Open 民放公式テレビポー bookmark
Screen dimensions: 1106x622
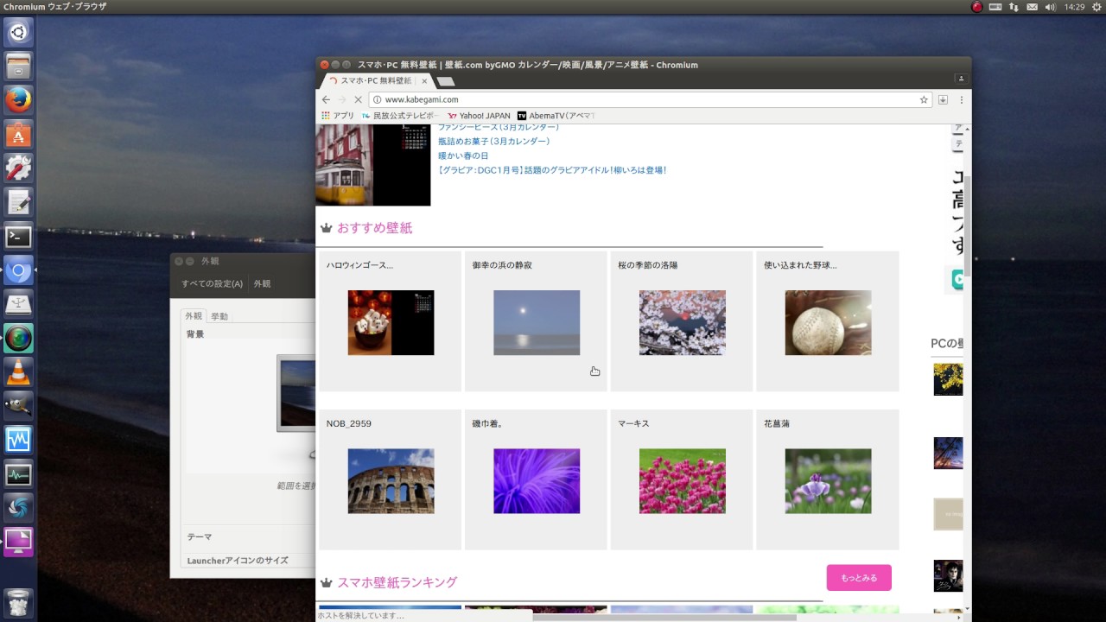[x=401, y=116]
